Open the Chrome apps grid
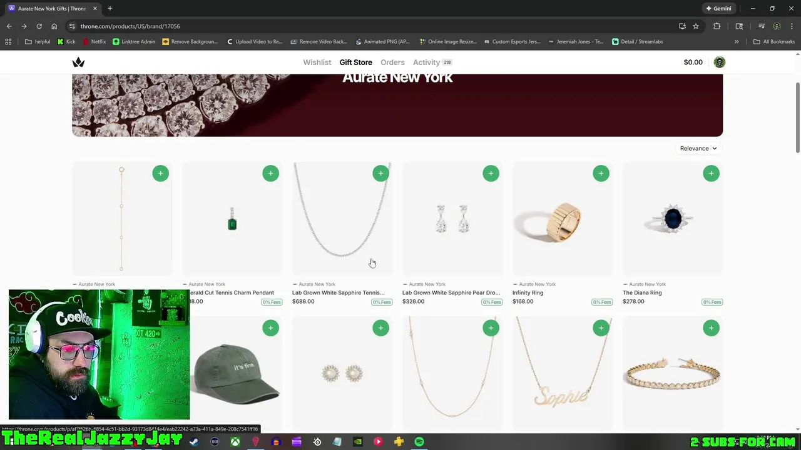 8,41
